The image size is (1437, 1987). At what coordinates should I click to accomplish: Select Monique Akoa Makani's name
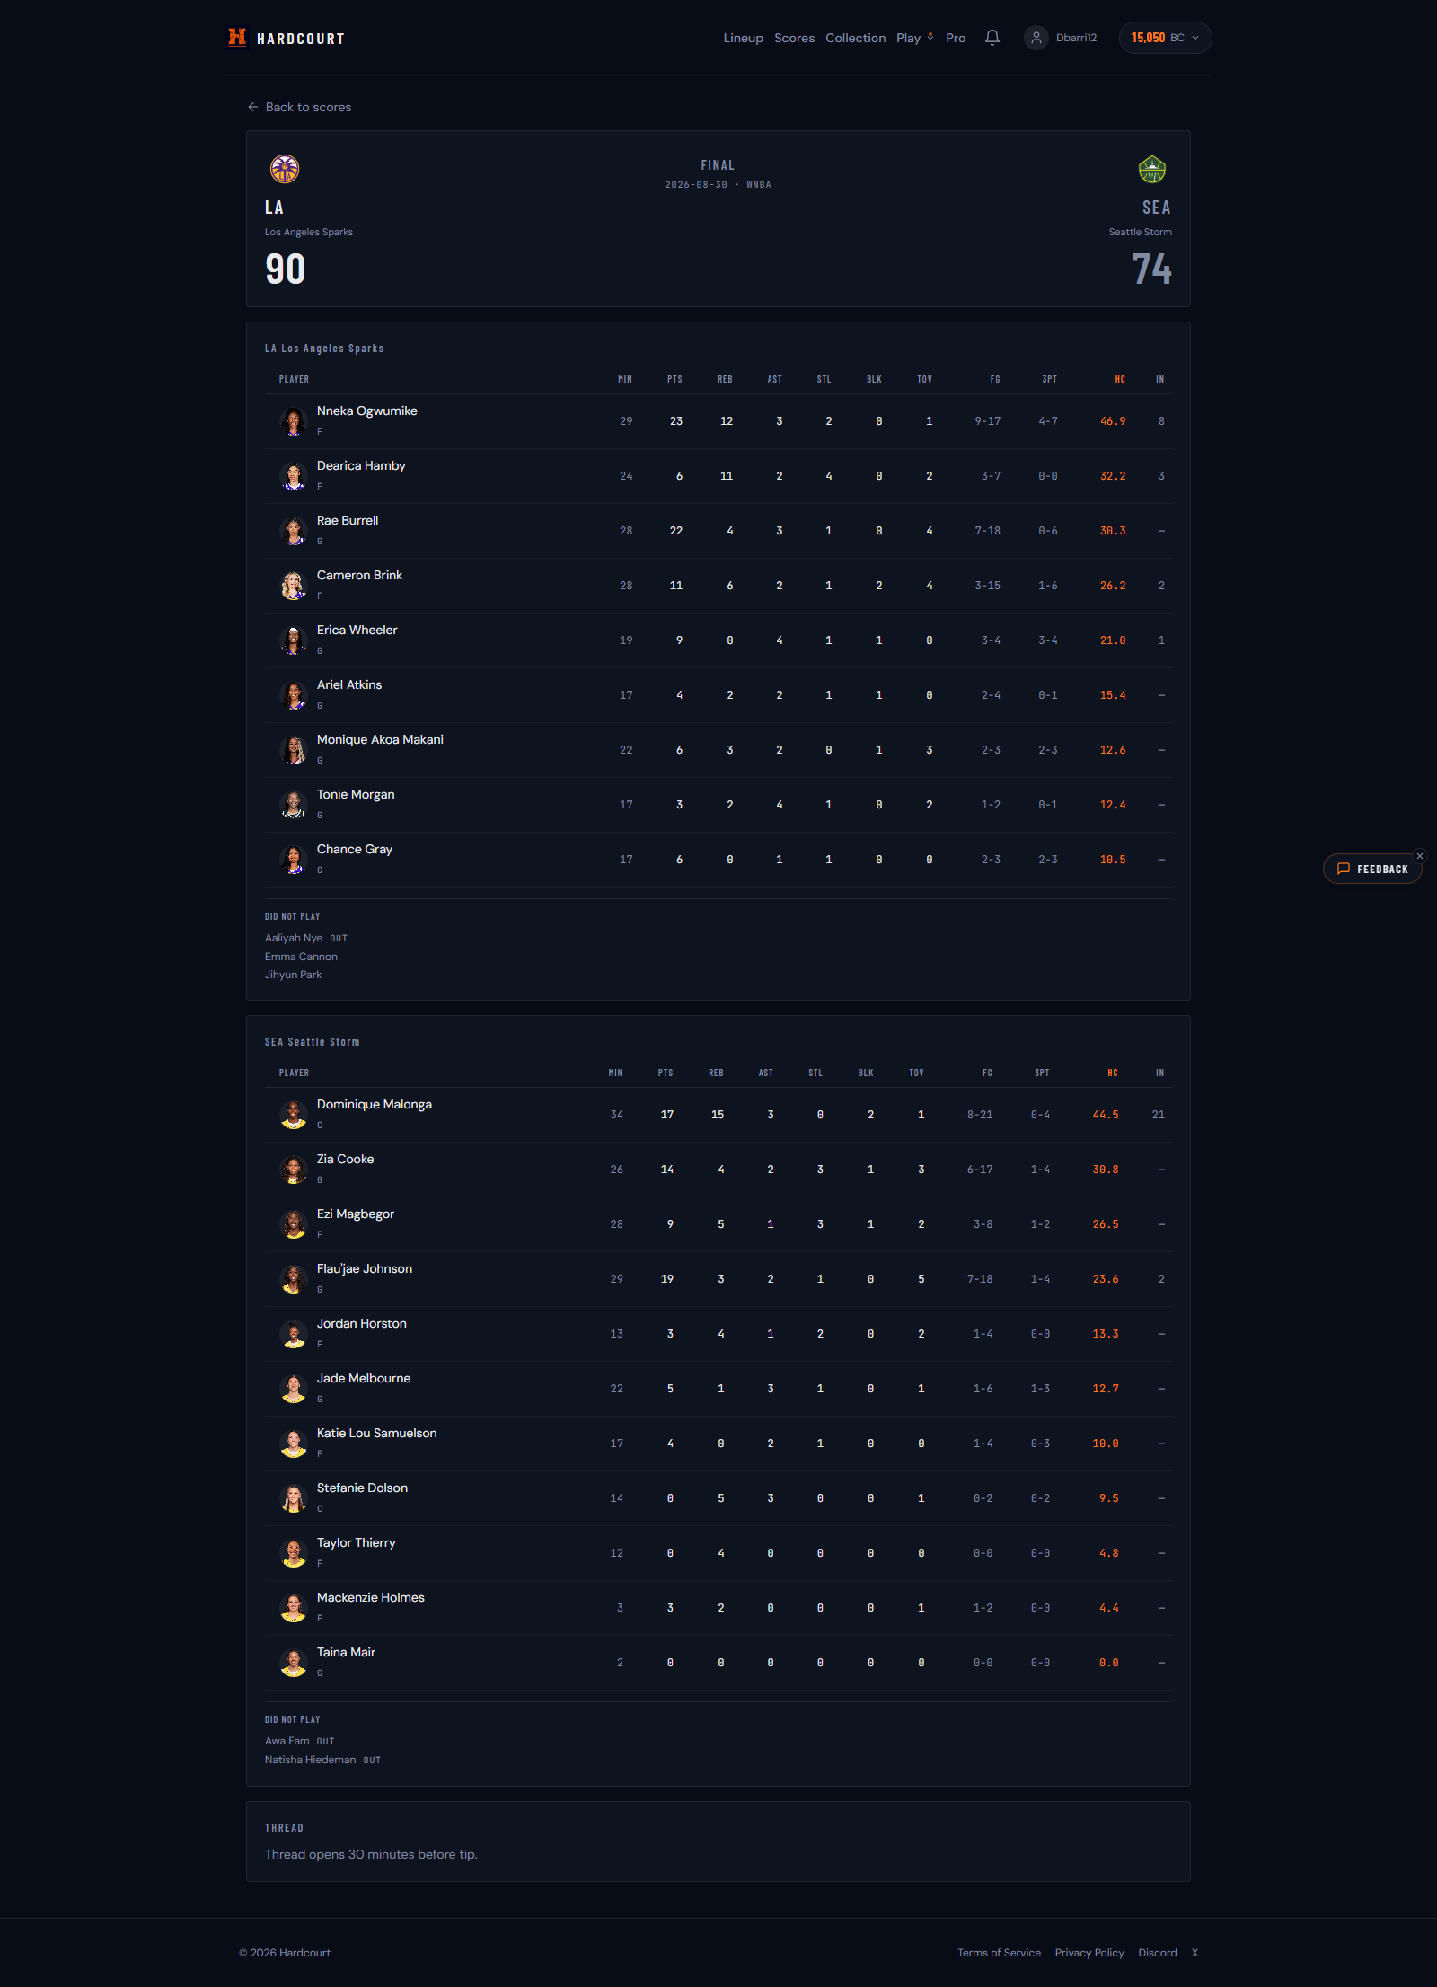(x=380, y=739)
